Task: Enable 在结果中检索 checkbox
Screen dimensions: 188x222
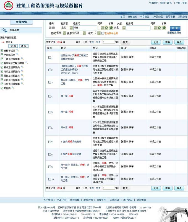Action: 103,33
